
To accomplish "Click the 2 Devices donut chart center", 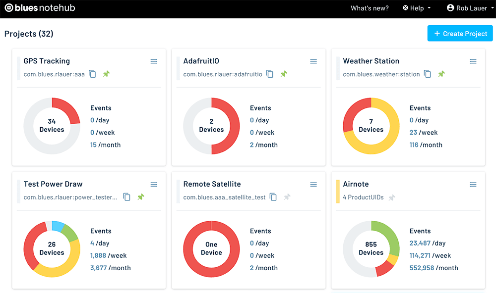I will tap(211, 126).
